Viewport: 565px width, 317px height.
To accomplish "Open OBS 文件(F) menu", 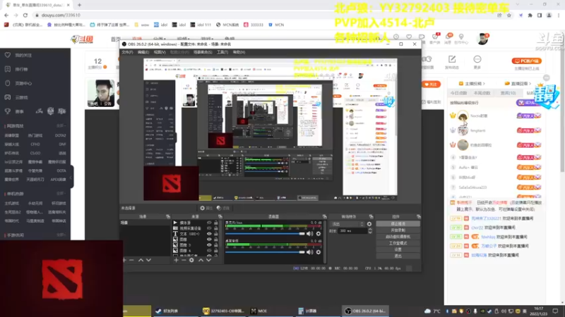I will click(x=127, y=52).
